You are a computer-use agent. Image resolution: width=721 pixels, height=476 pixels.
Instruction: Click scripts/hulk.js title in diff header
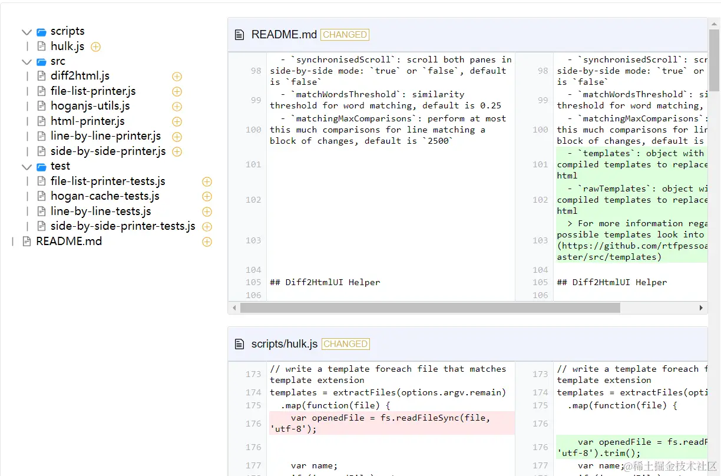point(285,344)
